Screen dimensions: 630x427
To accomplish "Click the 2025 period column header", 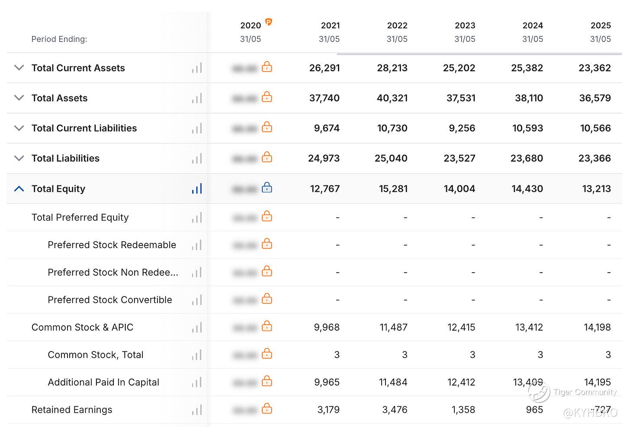I will pyautogui.click(x=600, y=32).
